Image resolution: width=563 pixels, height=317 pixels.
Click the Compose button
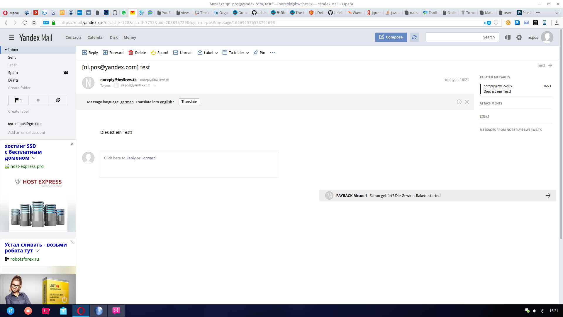pos(391,37)
